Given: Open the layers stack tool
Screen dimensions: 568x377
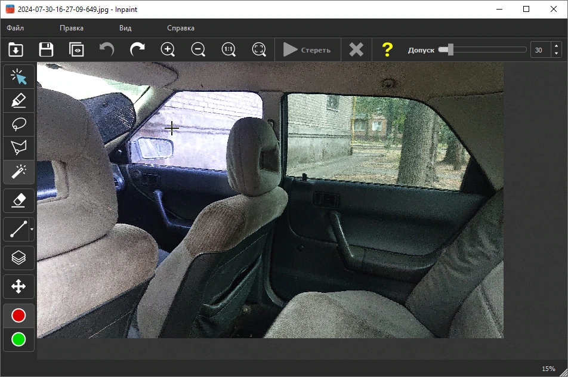Looking at the screenshot, I should tap(19, 258).
